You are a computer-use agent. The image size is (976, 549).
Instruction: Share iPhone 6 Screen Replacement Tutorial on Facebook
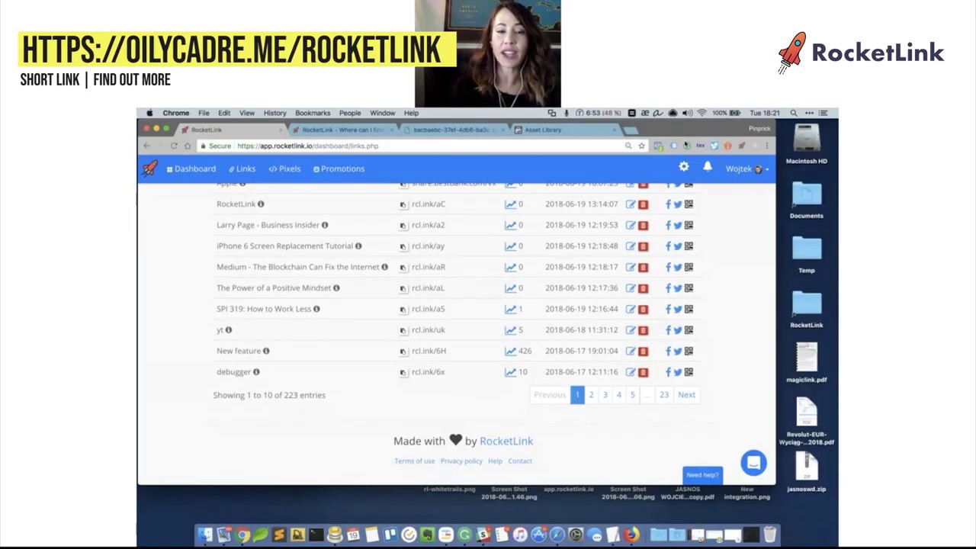(x=668, y=246)
